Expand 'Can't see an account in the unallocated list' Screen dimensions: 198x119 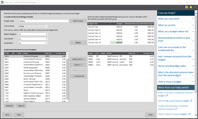coord(176,49)
